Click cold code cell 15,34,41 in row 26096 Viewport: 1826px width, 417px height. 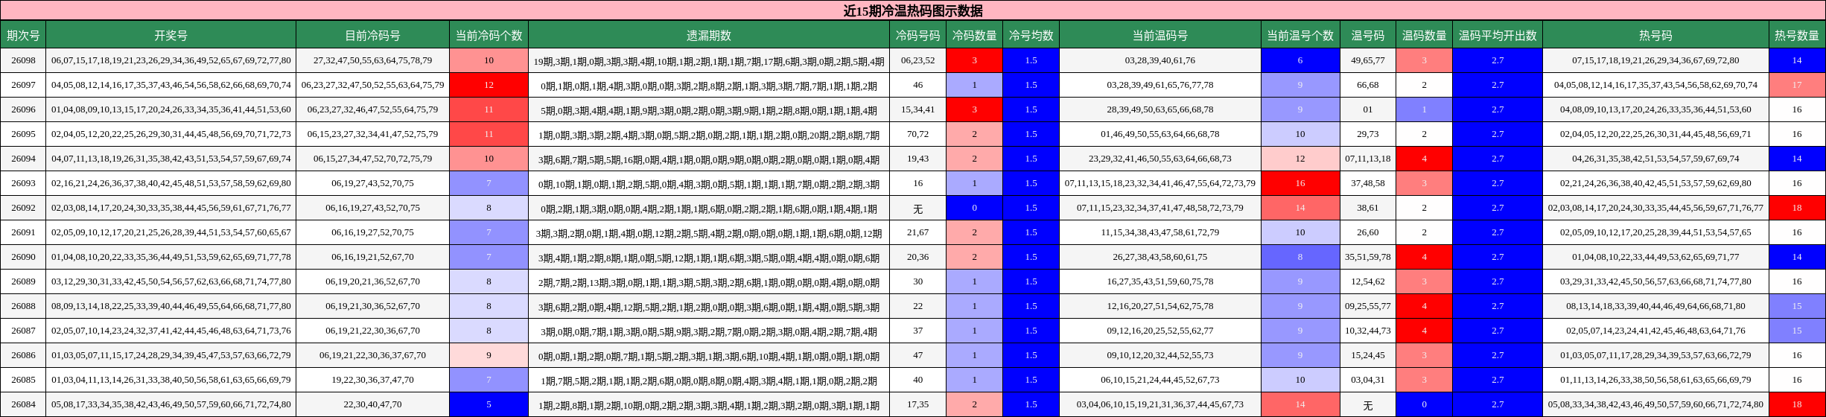pos(917,109)
